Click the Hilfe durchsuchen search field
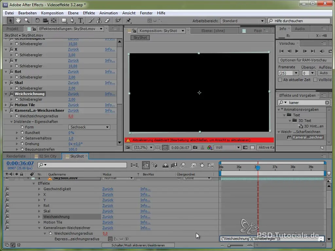This screenshot has width=335, height=251. click(299, 21)
